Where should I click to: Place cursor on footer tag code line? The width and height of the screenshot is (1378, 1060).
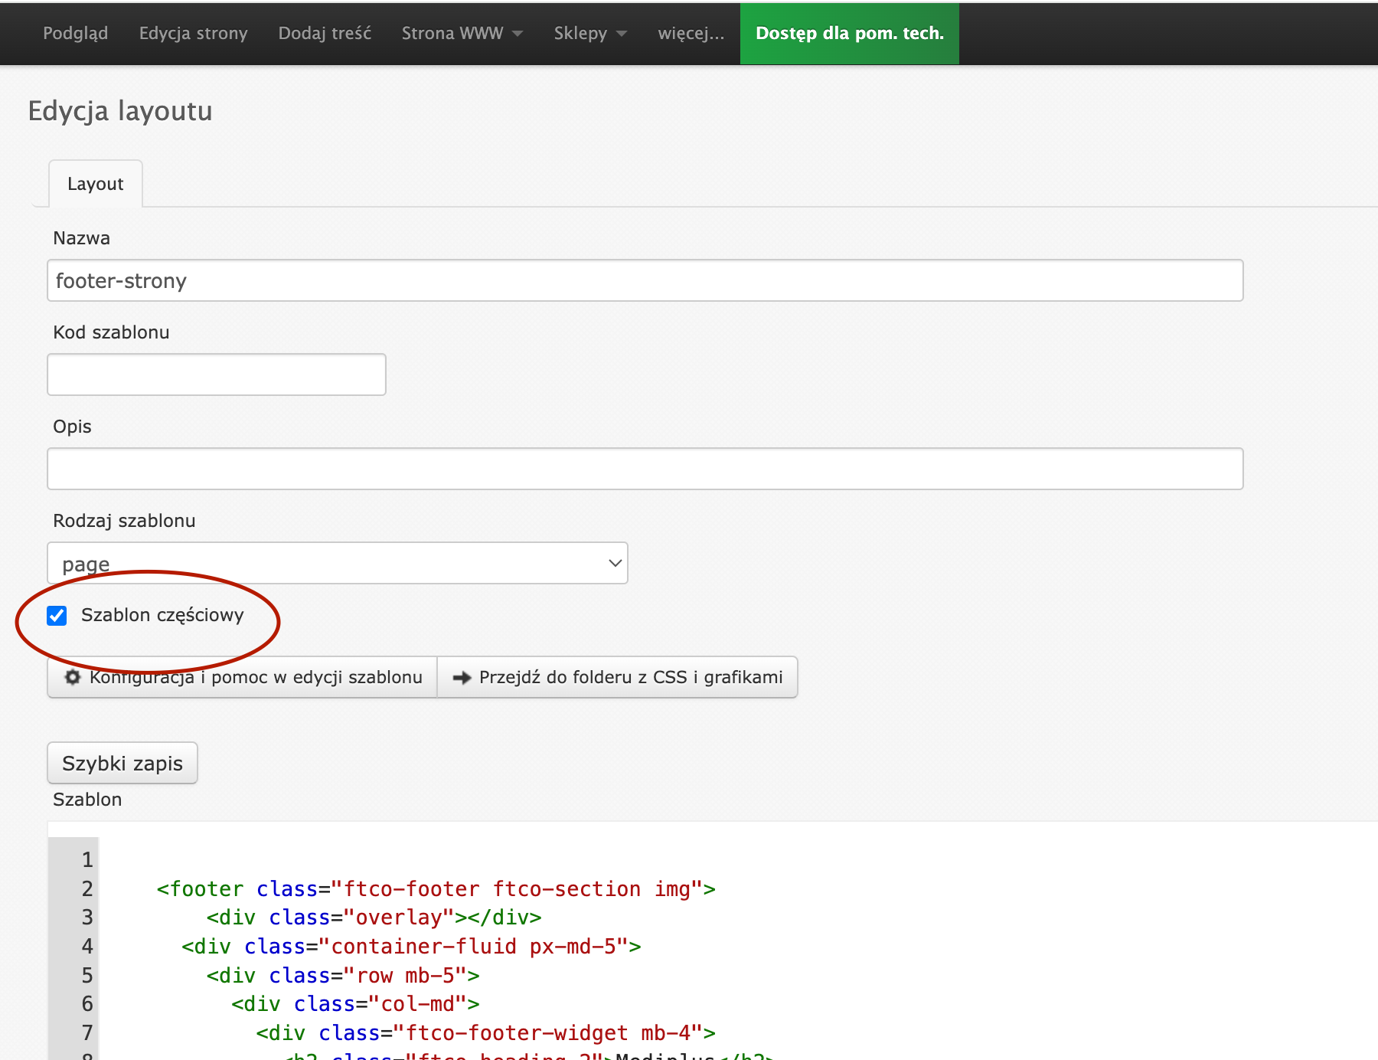click(x=436, y=889)
